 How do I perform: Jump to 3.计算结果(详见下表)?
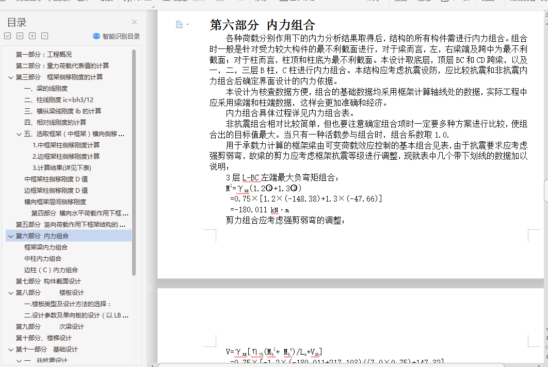click(x=62, y=168)
